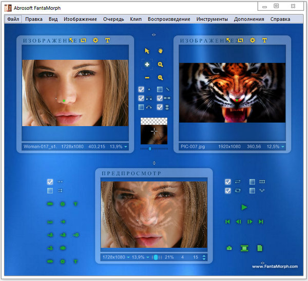Open preview size 1728x1080 dropdown

click(128, 257)
